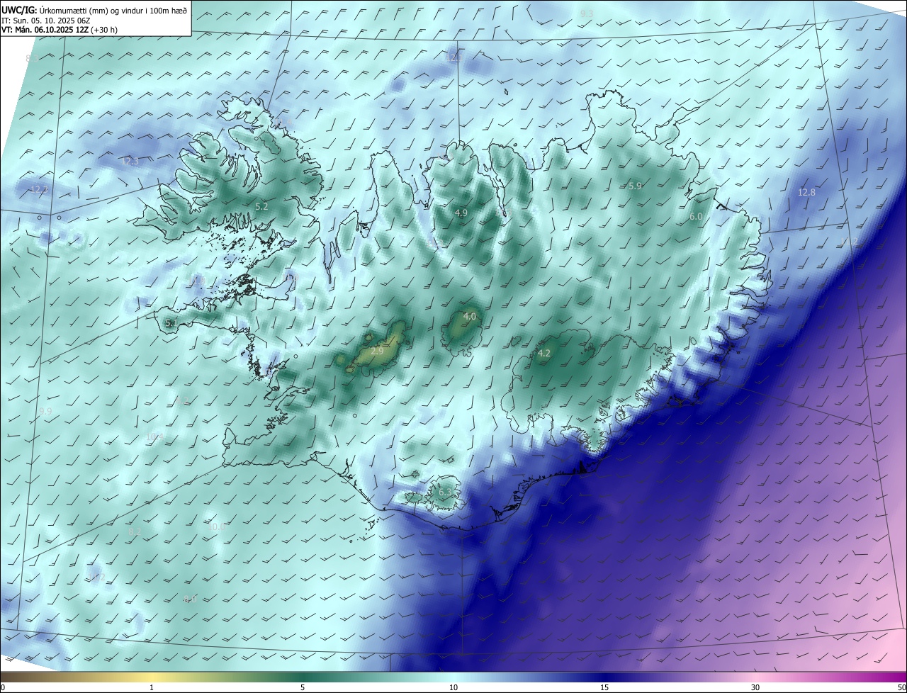The height and width of the screenshot is (693, 907).
Task: Click the 9.9 value label over the sea
Action: pyautogui.click(x=45, y=411)
